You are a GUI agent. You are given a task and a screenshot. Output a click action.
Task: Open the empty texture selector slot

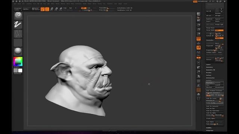18,43
